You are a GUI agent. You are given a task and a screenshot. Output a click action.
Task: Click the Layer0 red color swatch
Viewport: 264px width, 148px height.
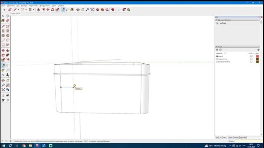pos(257,56)
